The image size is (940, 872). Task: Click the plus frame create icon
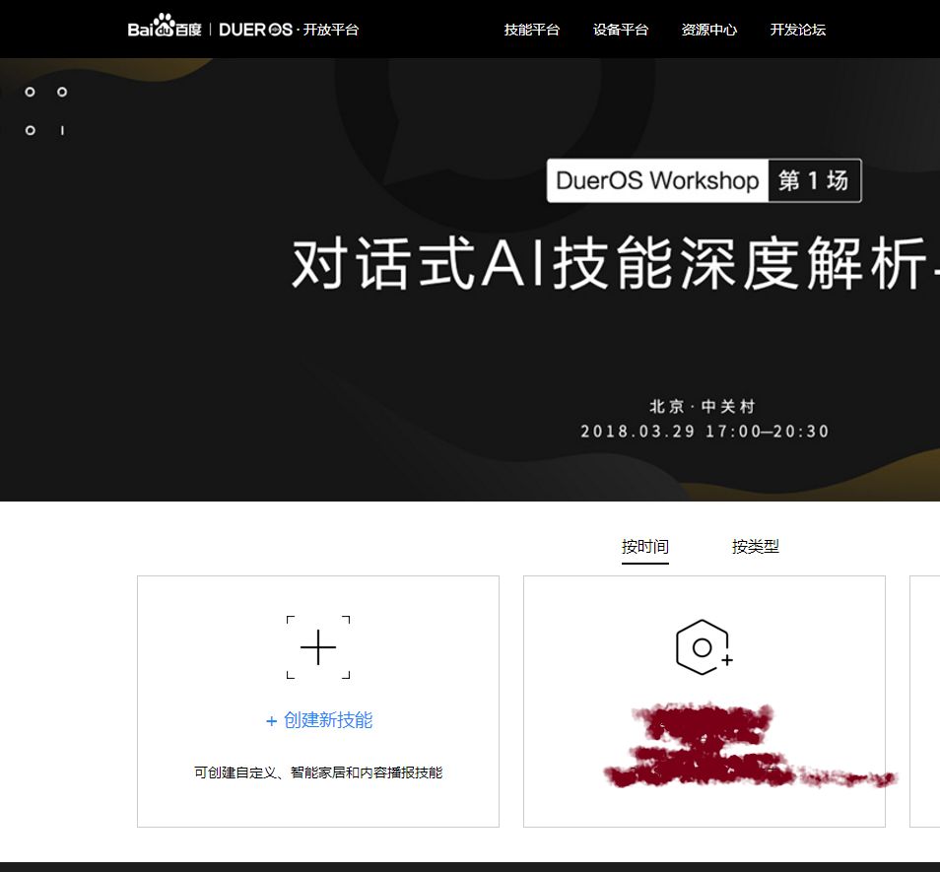click(x=318, y=647)
